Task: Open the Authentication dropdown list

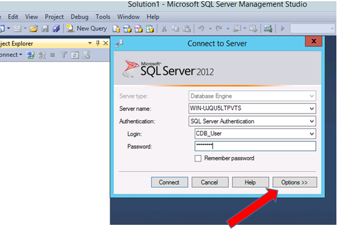Action: [312, 121]
